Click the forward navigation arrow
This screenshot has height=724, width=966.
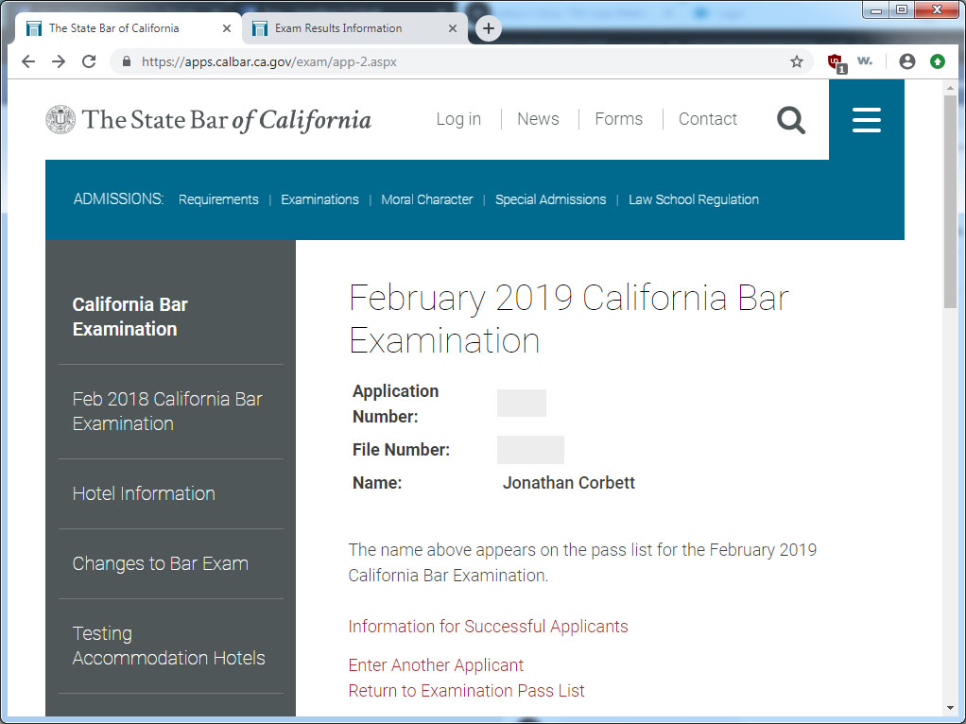point(58,60)
